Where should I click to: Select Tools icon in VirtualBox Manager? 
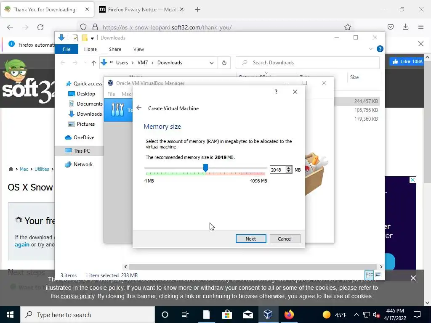click(118, 110)
